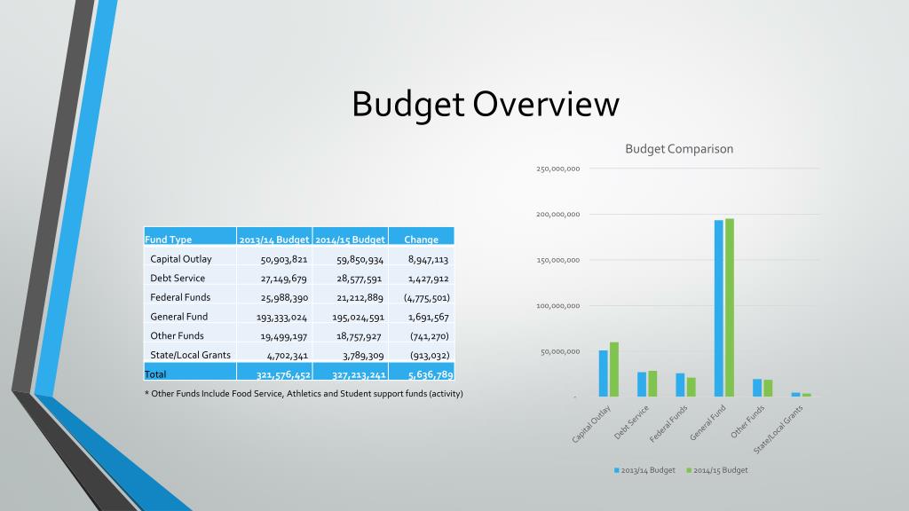Click the total value 321,576,452
909x511 pixels.
[283, 375]
